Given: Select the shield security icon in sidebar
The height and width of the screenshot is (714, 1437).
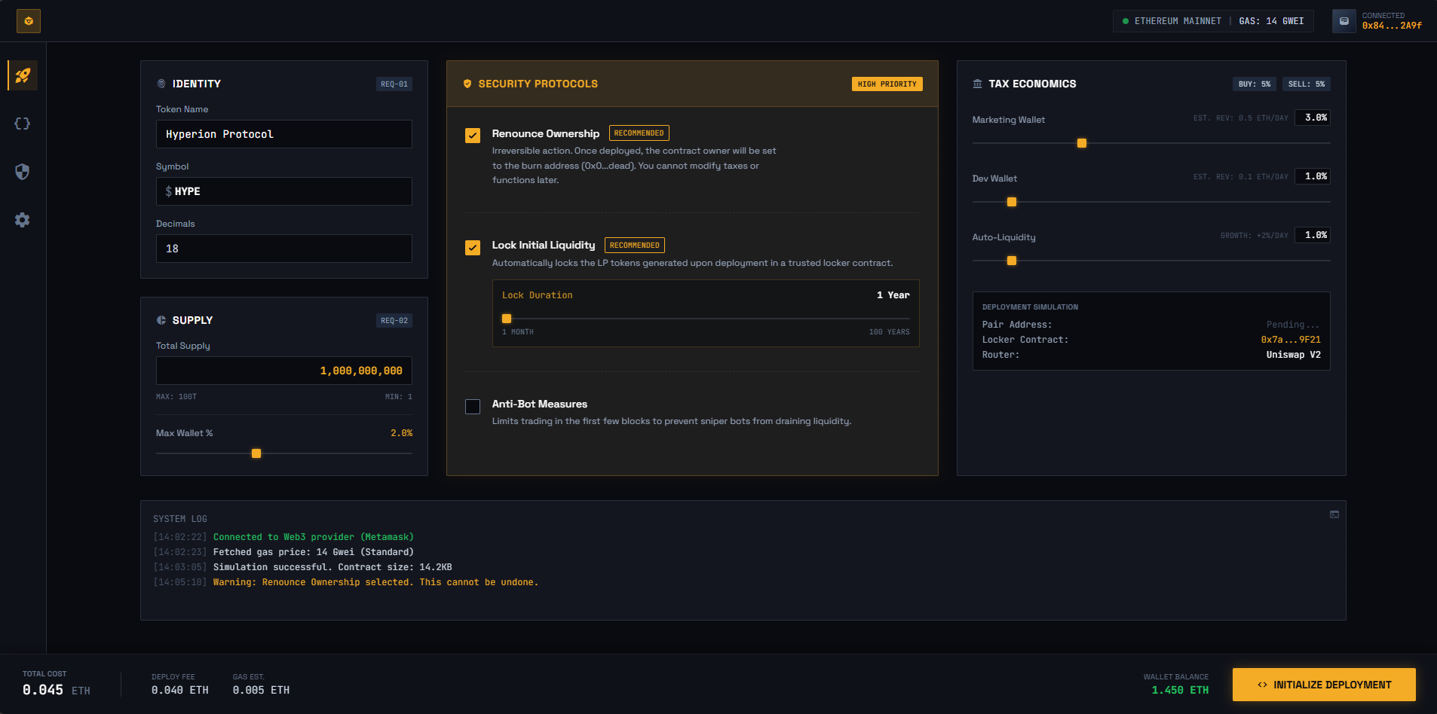Looking at the screenshot, I should pyautogui.click(x=22, y=172).
